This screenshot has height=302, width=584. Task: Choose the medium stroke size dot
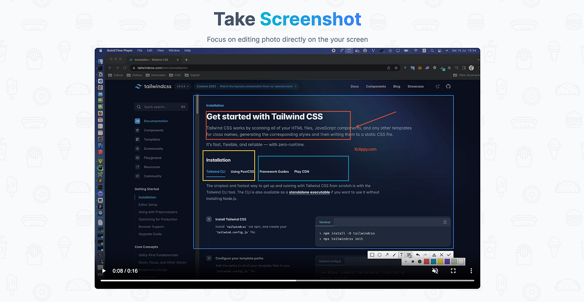(413, 261)
